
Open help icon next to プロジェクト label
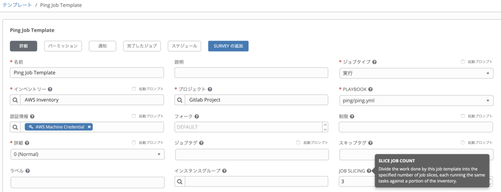(x=210, y=89)
